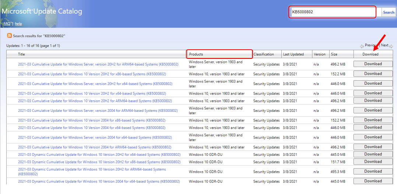Open Dynamic Cumulative Update 2004 x64 link

(99, 181)
